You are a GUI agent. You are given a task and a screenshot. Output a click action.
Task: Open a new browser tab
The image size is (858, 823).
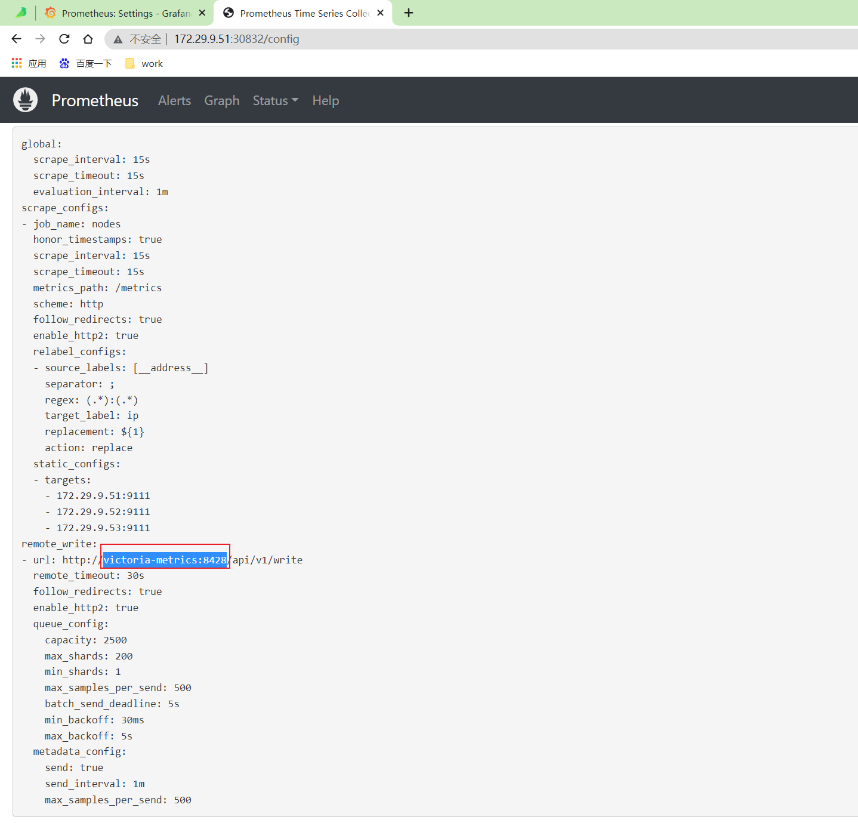pos(409,13)
